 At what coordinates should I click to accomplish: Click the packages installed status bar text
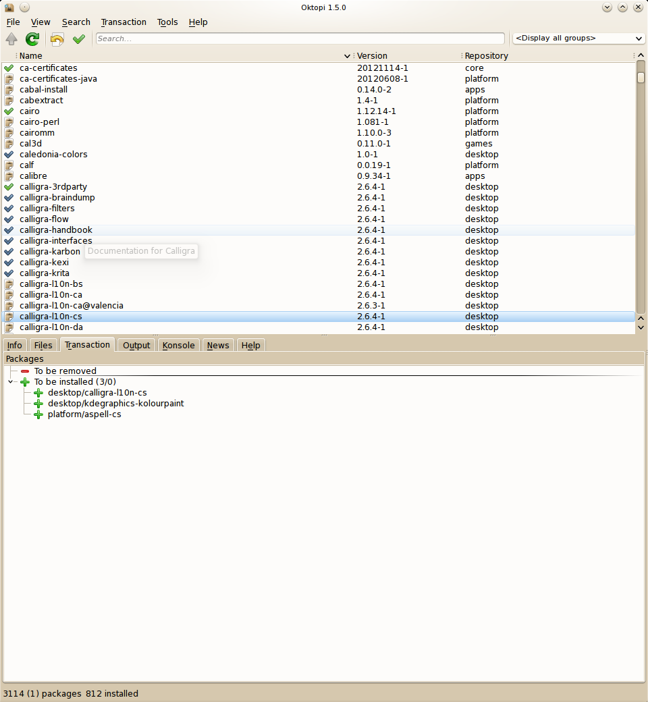click(x=71, y=694)
